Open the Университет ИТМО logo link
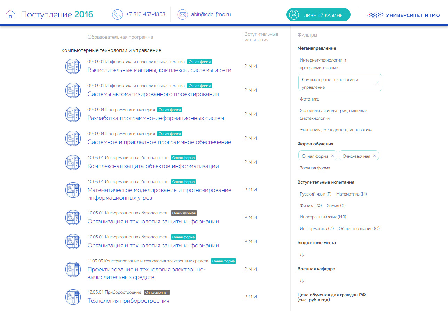 coord(403,15)
